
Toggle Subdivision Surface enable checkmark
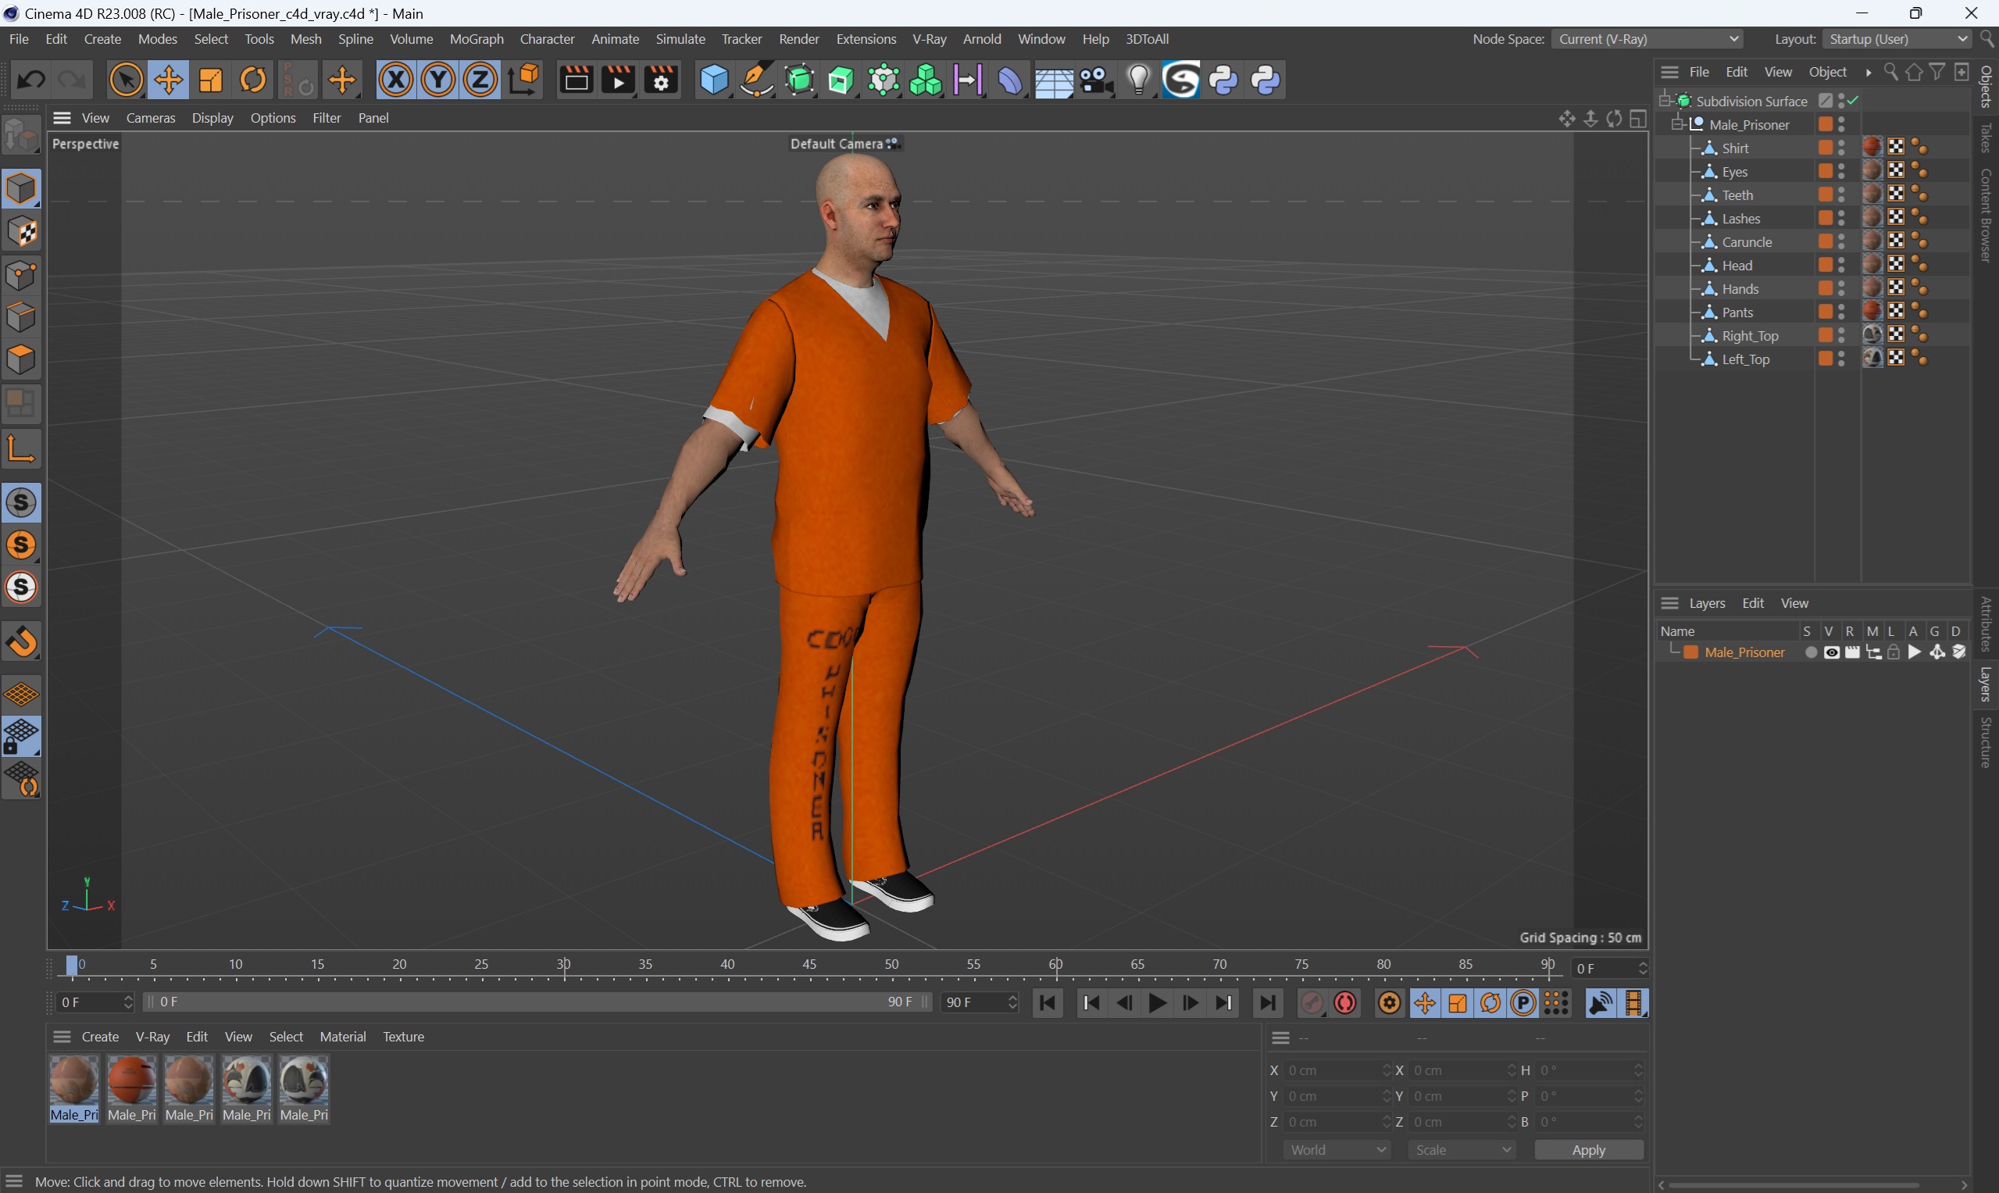(1852, 101)
